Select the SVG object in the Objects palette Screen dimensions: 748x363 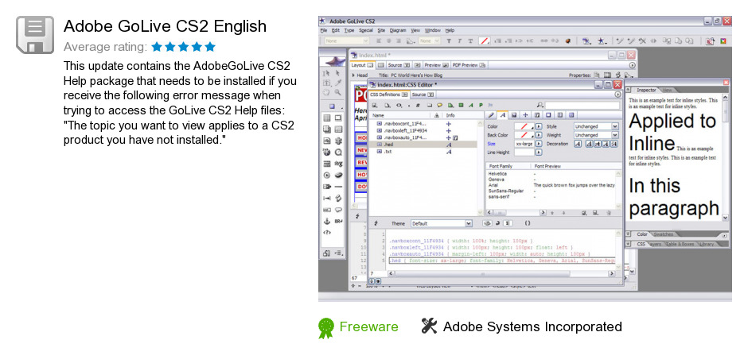[338, 164]
